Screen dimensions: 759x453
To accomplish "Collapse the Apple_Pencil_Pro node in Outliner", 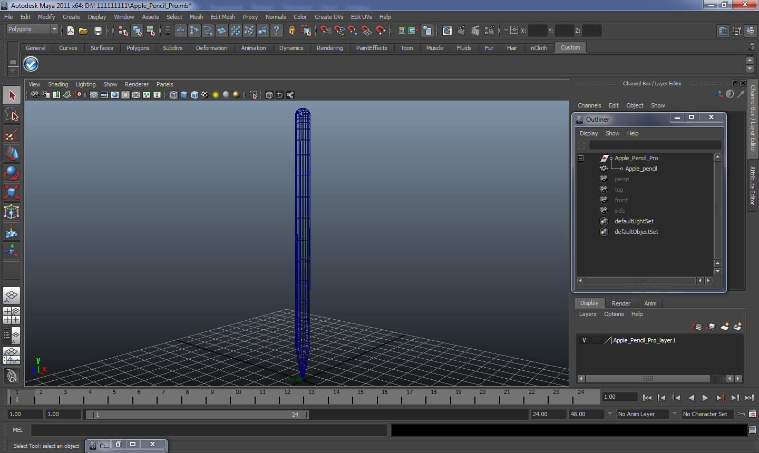I will pos(580,158).
